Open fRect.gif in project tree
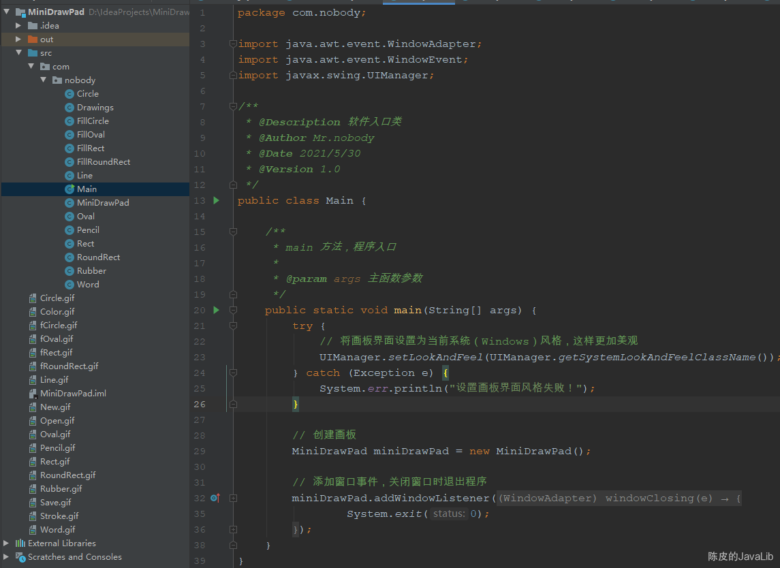The image size is (780, 568). pos(57,353)
